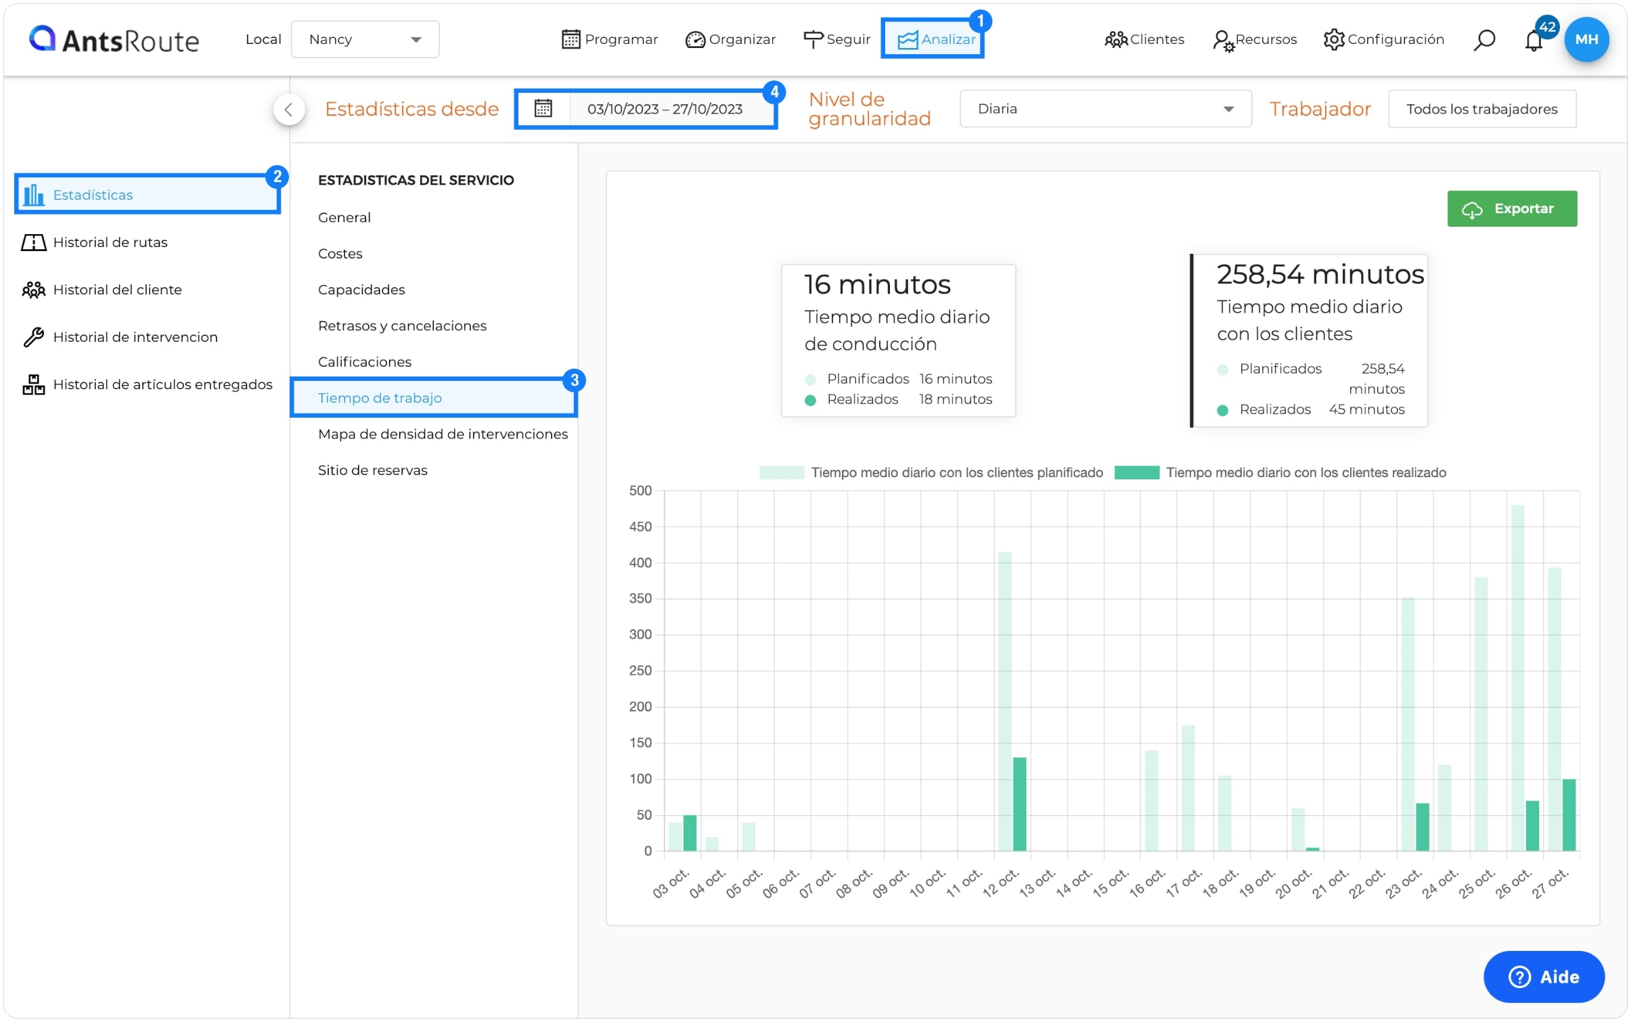The image size is (1631, 1022).
Task: Open the Aide help button
Action: pos(1543,977)
